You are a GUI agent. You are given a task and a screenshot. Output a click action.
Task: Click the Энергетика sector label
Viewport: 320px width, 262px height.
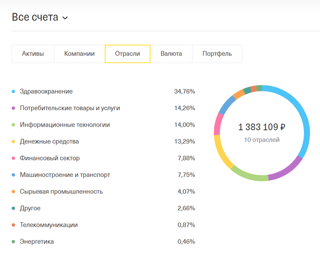click(37, 241)
